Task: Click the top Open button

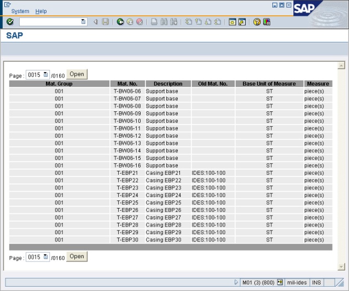Action: [77, 74]
